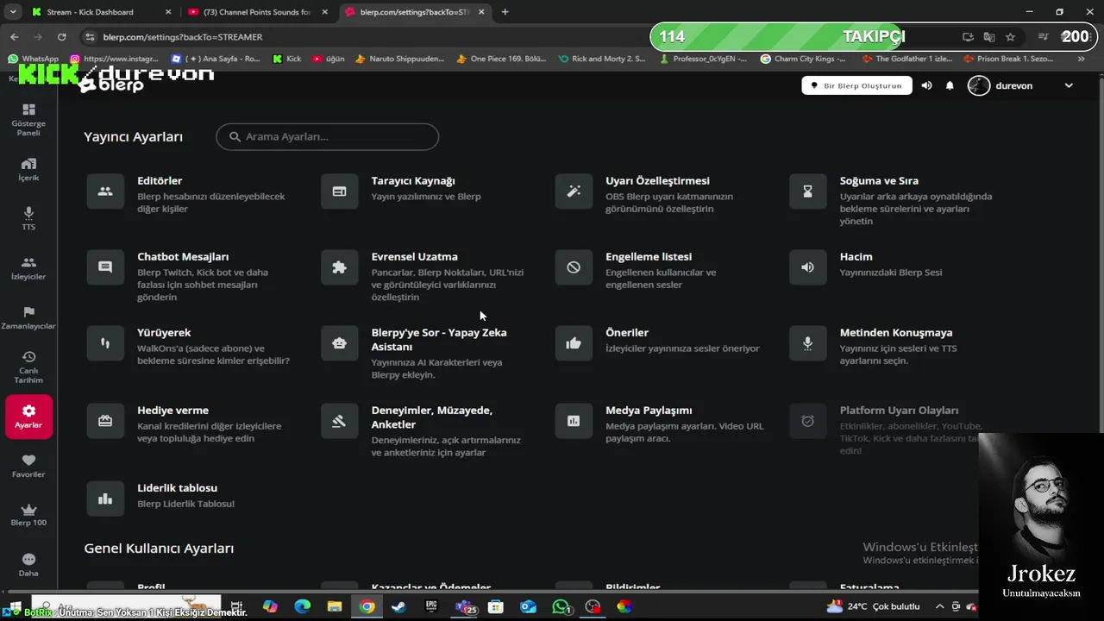
Task: Open Microsoft Edge from the taskbar
Action: [302, 606]
